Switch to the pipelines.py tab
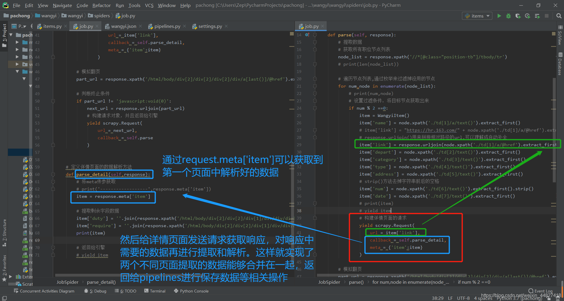 (x=167, y=26)
